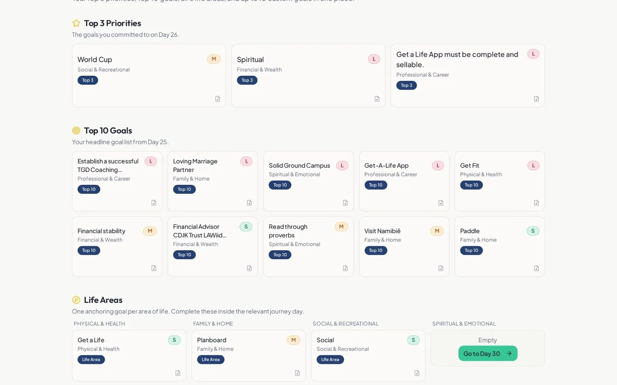The width and height of the screenshot is (617, 385).
Task: Click the target icon beside Top 10 Goals
Action: [x=76, y=130]
